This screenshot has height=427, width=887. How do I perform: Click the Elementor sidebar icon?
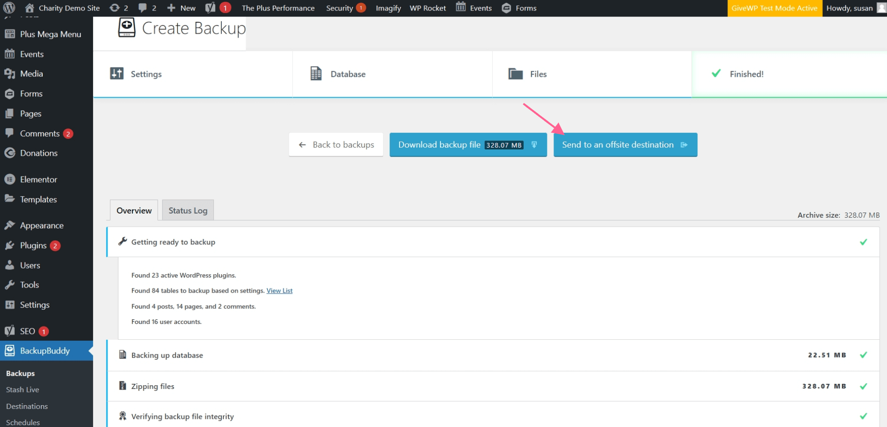[x=10, y=179]
